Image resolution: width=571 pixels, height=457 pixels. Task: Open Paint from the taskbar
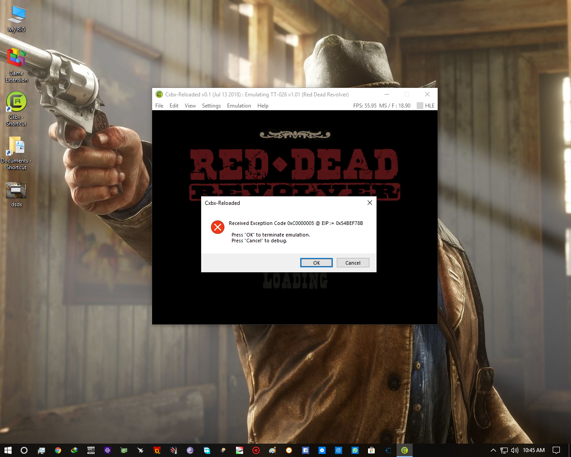coord(273,450)
